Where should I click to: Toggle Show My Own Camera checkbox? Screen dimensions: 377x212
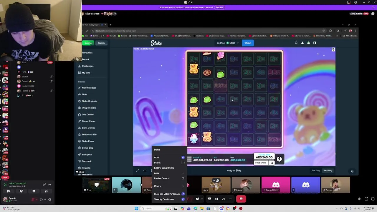coord(183,199)
